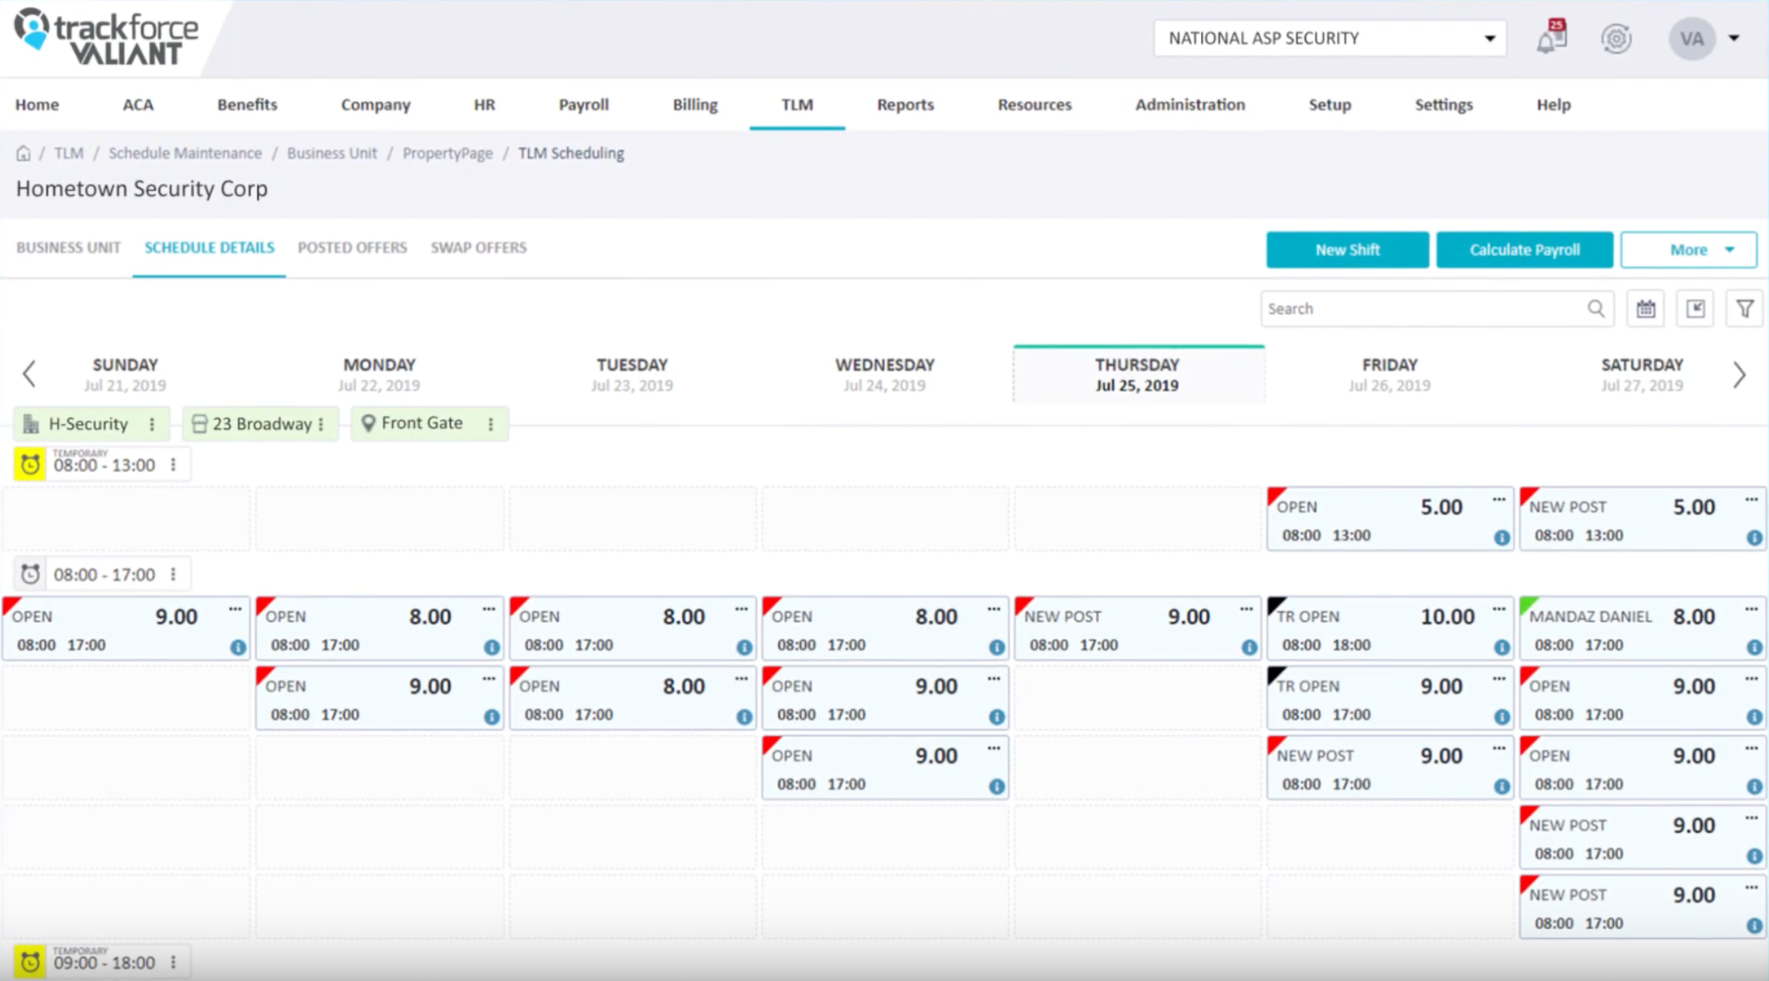The width and height of the screenshot is (1769, 981).
Task: Open the VA profile dropdown arrow
Action: pos(1734,38)
